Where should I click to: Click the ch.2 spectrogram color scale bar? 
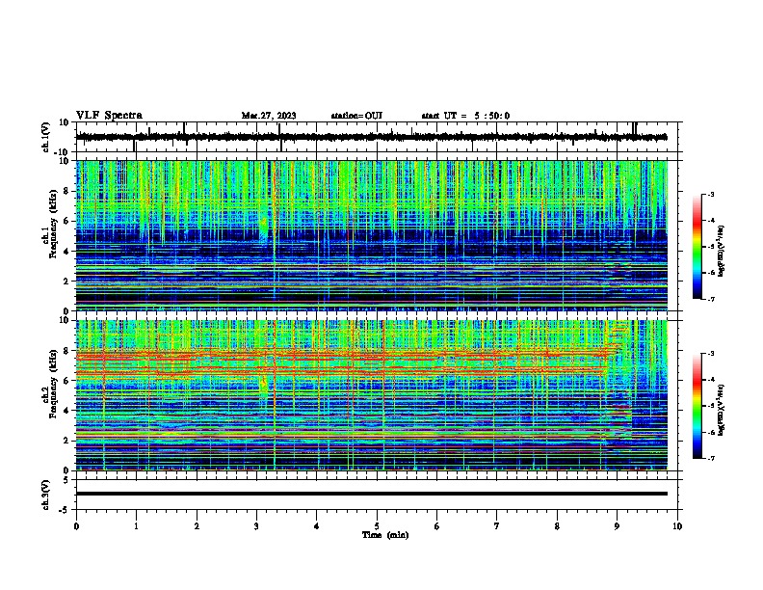tap(697, 406)
